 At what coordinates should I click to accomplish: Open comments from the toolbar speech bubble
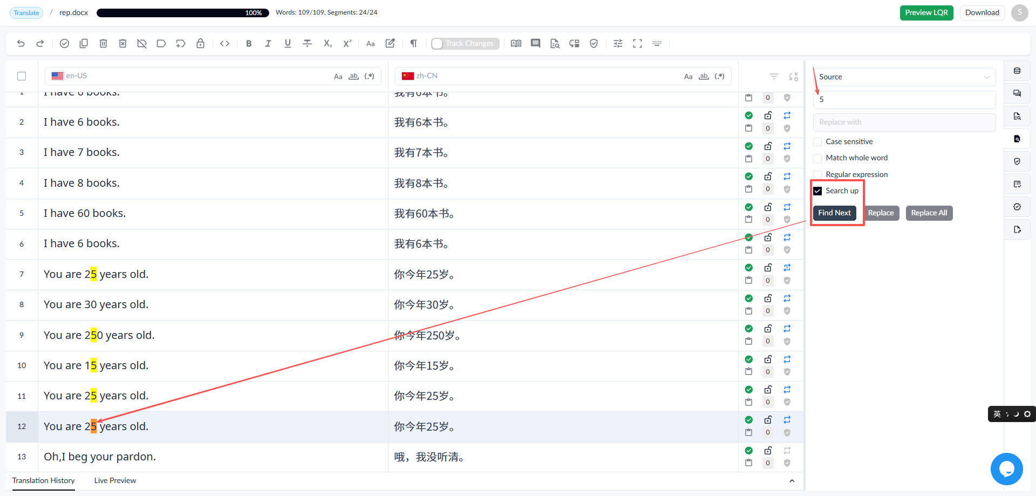[535, 44]
